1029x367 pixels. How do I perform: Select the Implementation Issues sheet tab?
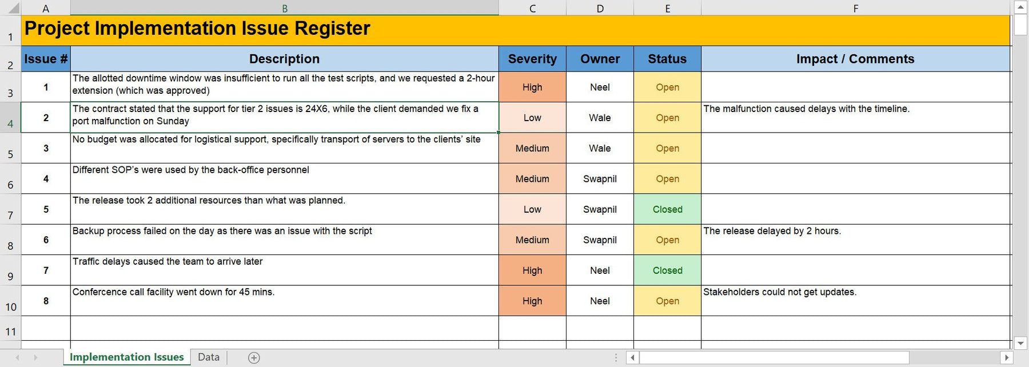[126, 357]
